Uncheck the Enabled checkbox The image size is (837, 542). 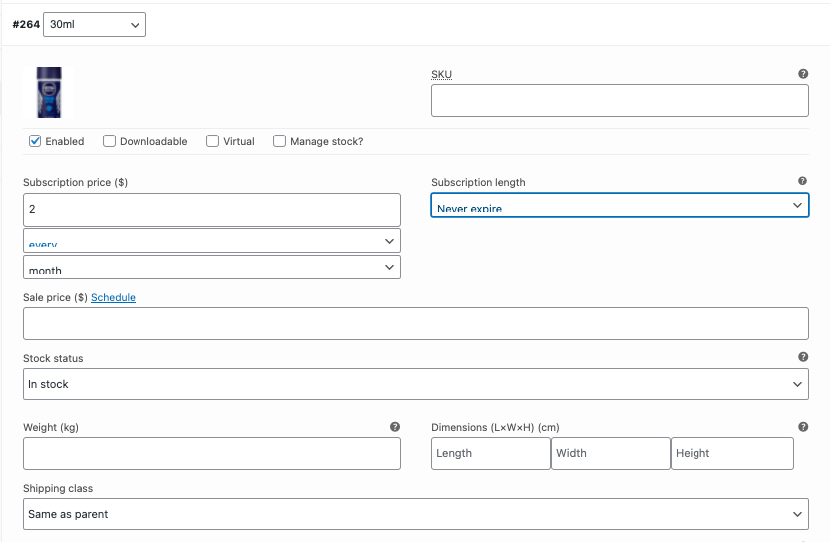point(35,141)
